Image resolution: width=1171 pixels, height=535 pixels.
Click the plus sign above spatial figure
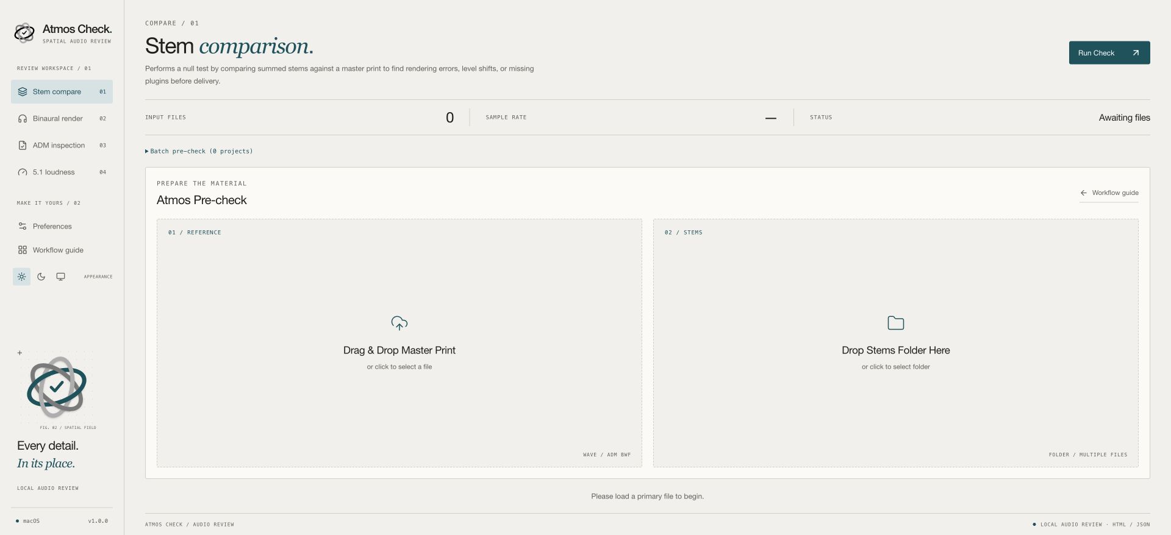point(20,353)
